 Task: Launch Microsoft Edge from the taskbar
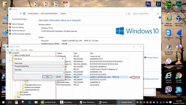30,102
